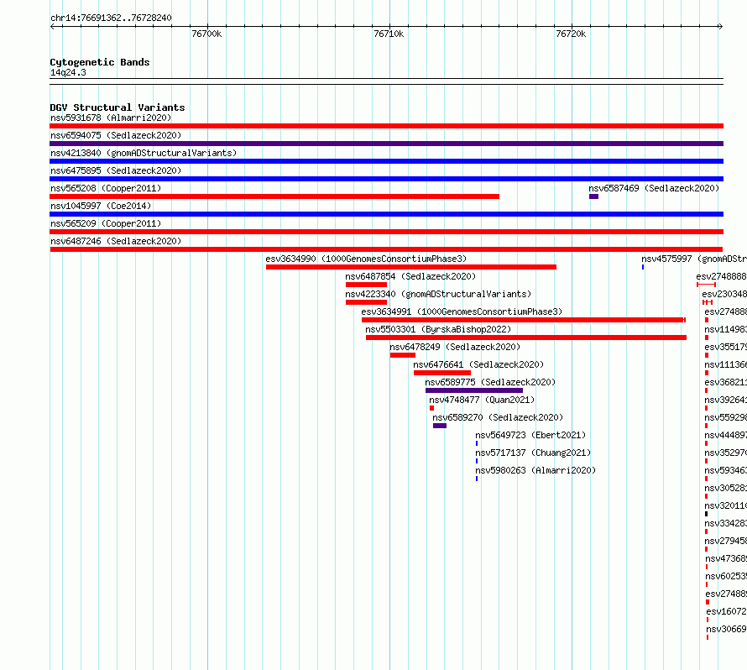The height and width of the screenshot is (670, 747).
Task: Click the purple bar under nsv6594075 (Sedlazeck2020)
Action: [x=386, y=144]
